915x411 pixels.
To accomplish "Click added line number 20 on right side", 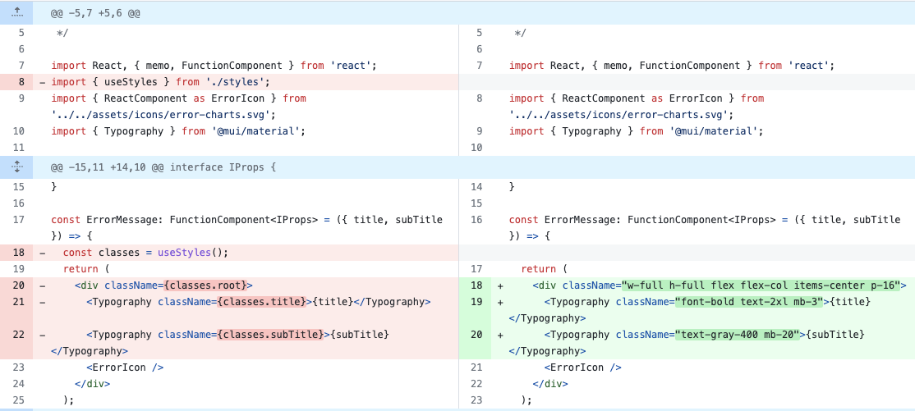I will tap(477, 335).
